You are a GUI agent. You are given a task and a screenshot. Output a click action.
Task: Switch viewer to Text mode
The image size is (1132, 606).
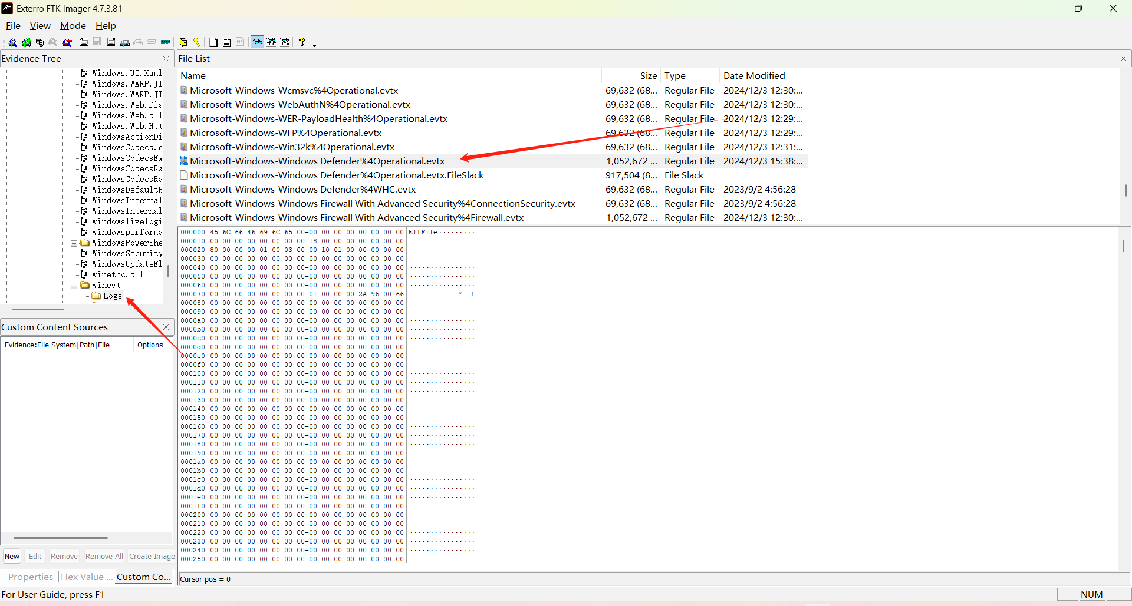click(x=271, y=42)
